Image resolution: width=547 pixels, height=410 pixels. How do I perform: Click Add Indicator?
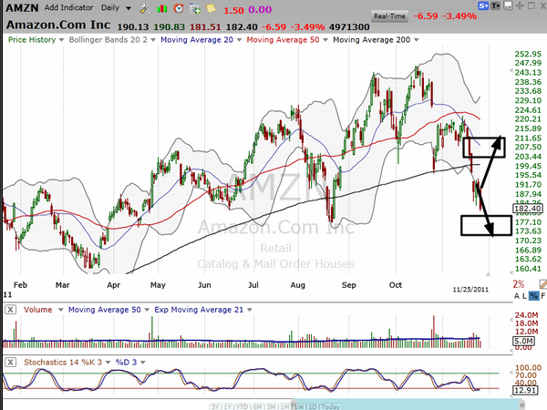(68, 7)
